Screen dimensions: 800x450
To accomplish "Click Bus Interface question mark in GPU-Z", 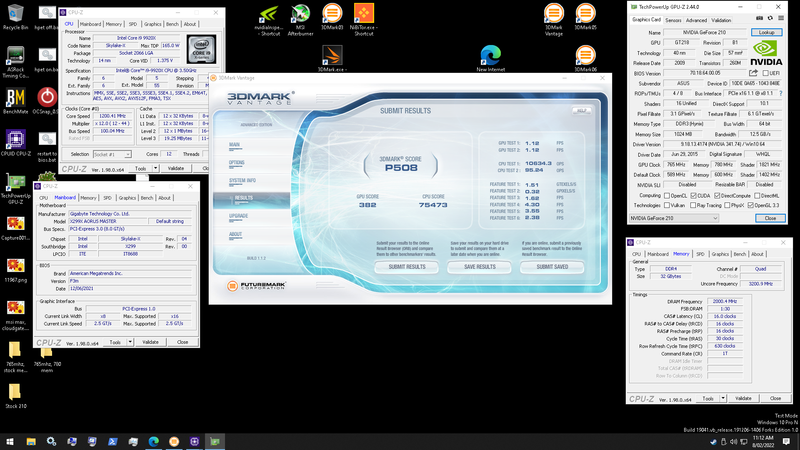I will click(x=780, y=93).
